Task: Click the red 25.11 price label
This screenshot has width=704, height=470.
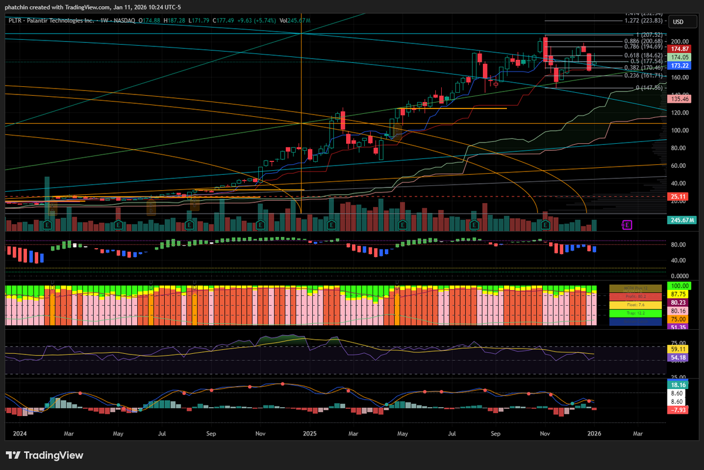Action: click(x=679, y=196)
